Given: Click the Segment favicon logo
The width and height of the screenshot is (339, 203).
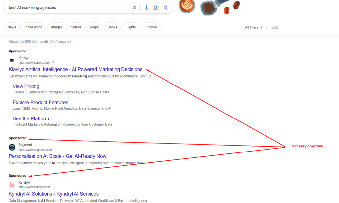Looking at the screenshot, I should click(12, 147).
